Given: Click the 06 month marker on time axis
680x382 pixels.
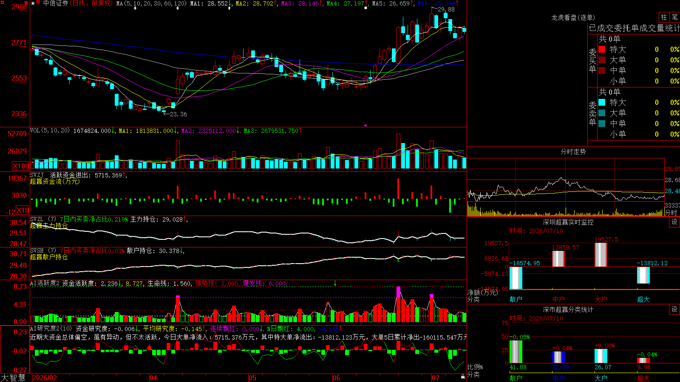Looking at the screenshot, I should (x=337, y=378).
